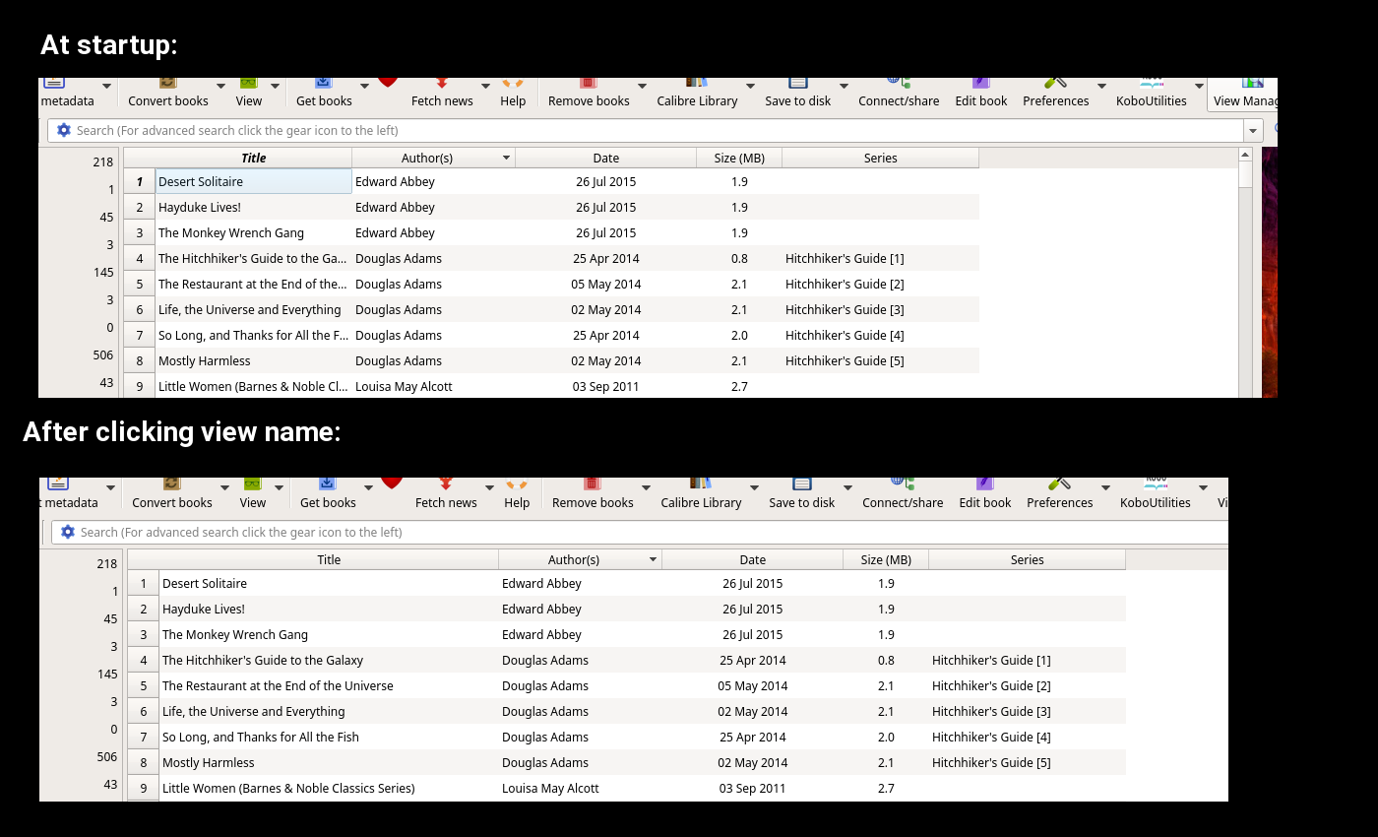Expand View dropdown arrow, After clicking screenshot

click(x=280, y=487)
